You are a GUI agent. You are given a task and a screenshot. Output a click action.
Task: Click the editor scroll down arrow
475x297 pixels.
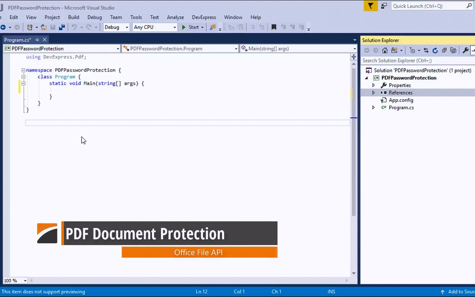(x=354, y=273)
